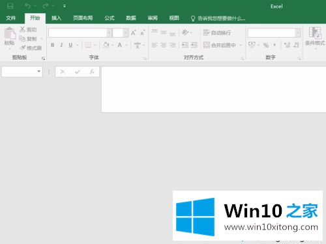This screenshot has height=244, width=326.
Task: Expand the font size dropdown arrow
Action: click(x=126, y=33)
